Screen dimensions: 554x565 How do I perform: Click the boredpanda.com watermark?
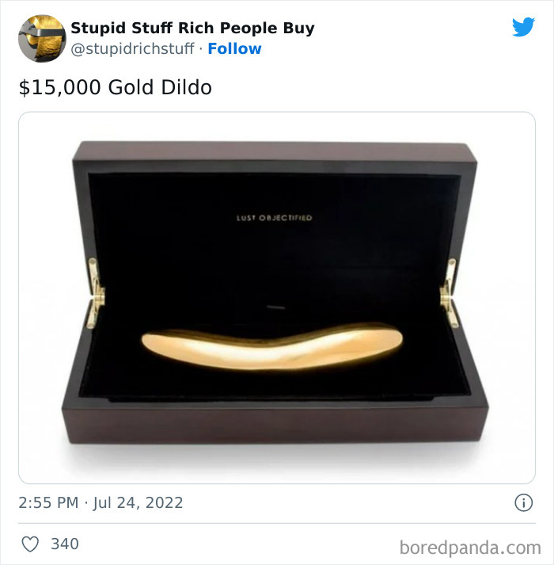click(470, 548)
